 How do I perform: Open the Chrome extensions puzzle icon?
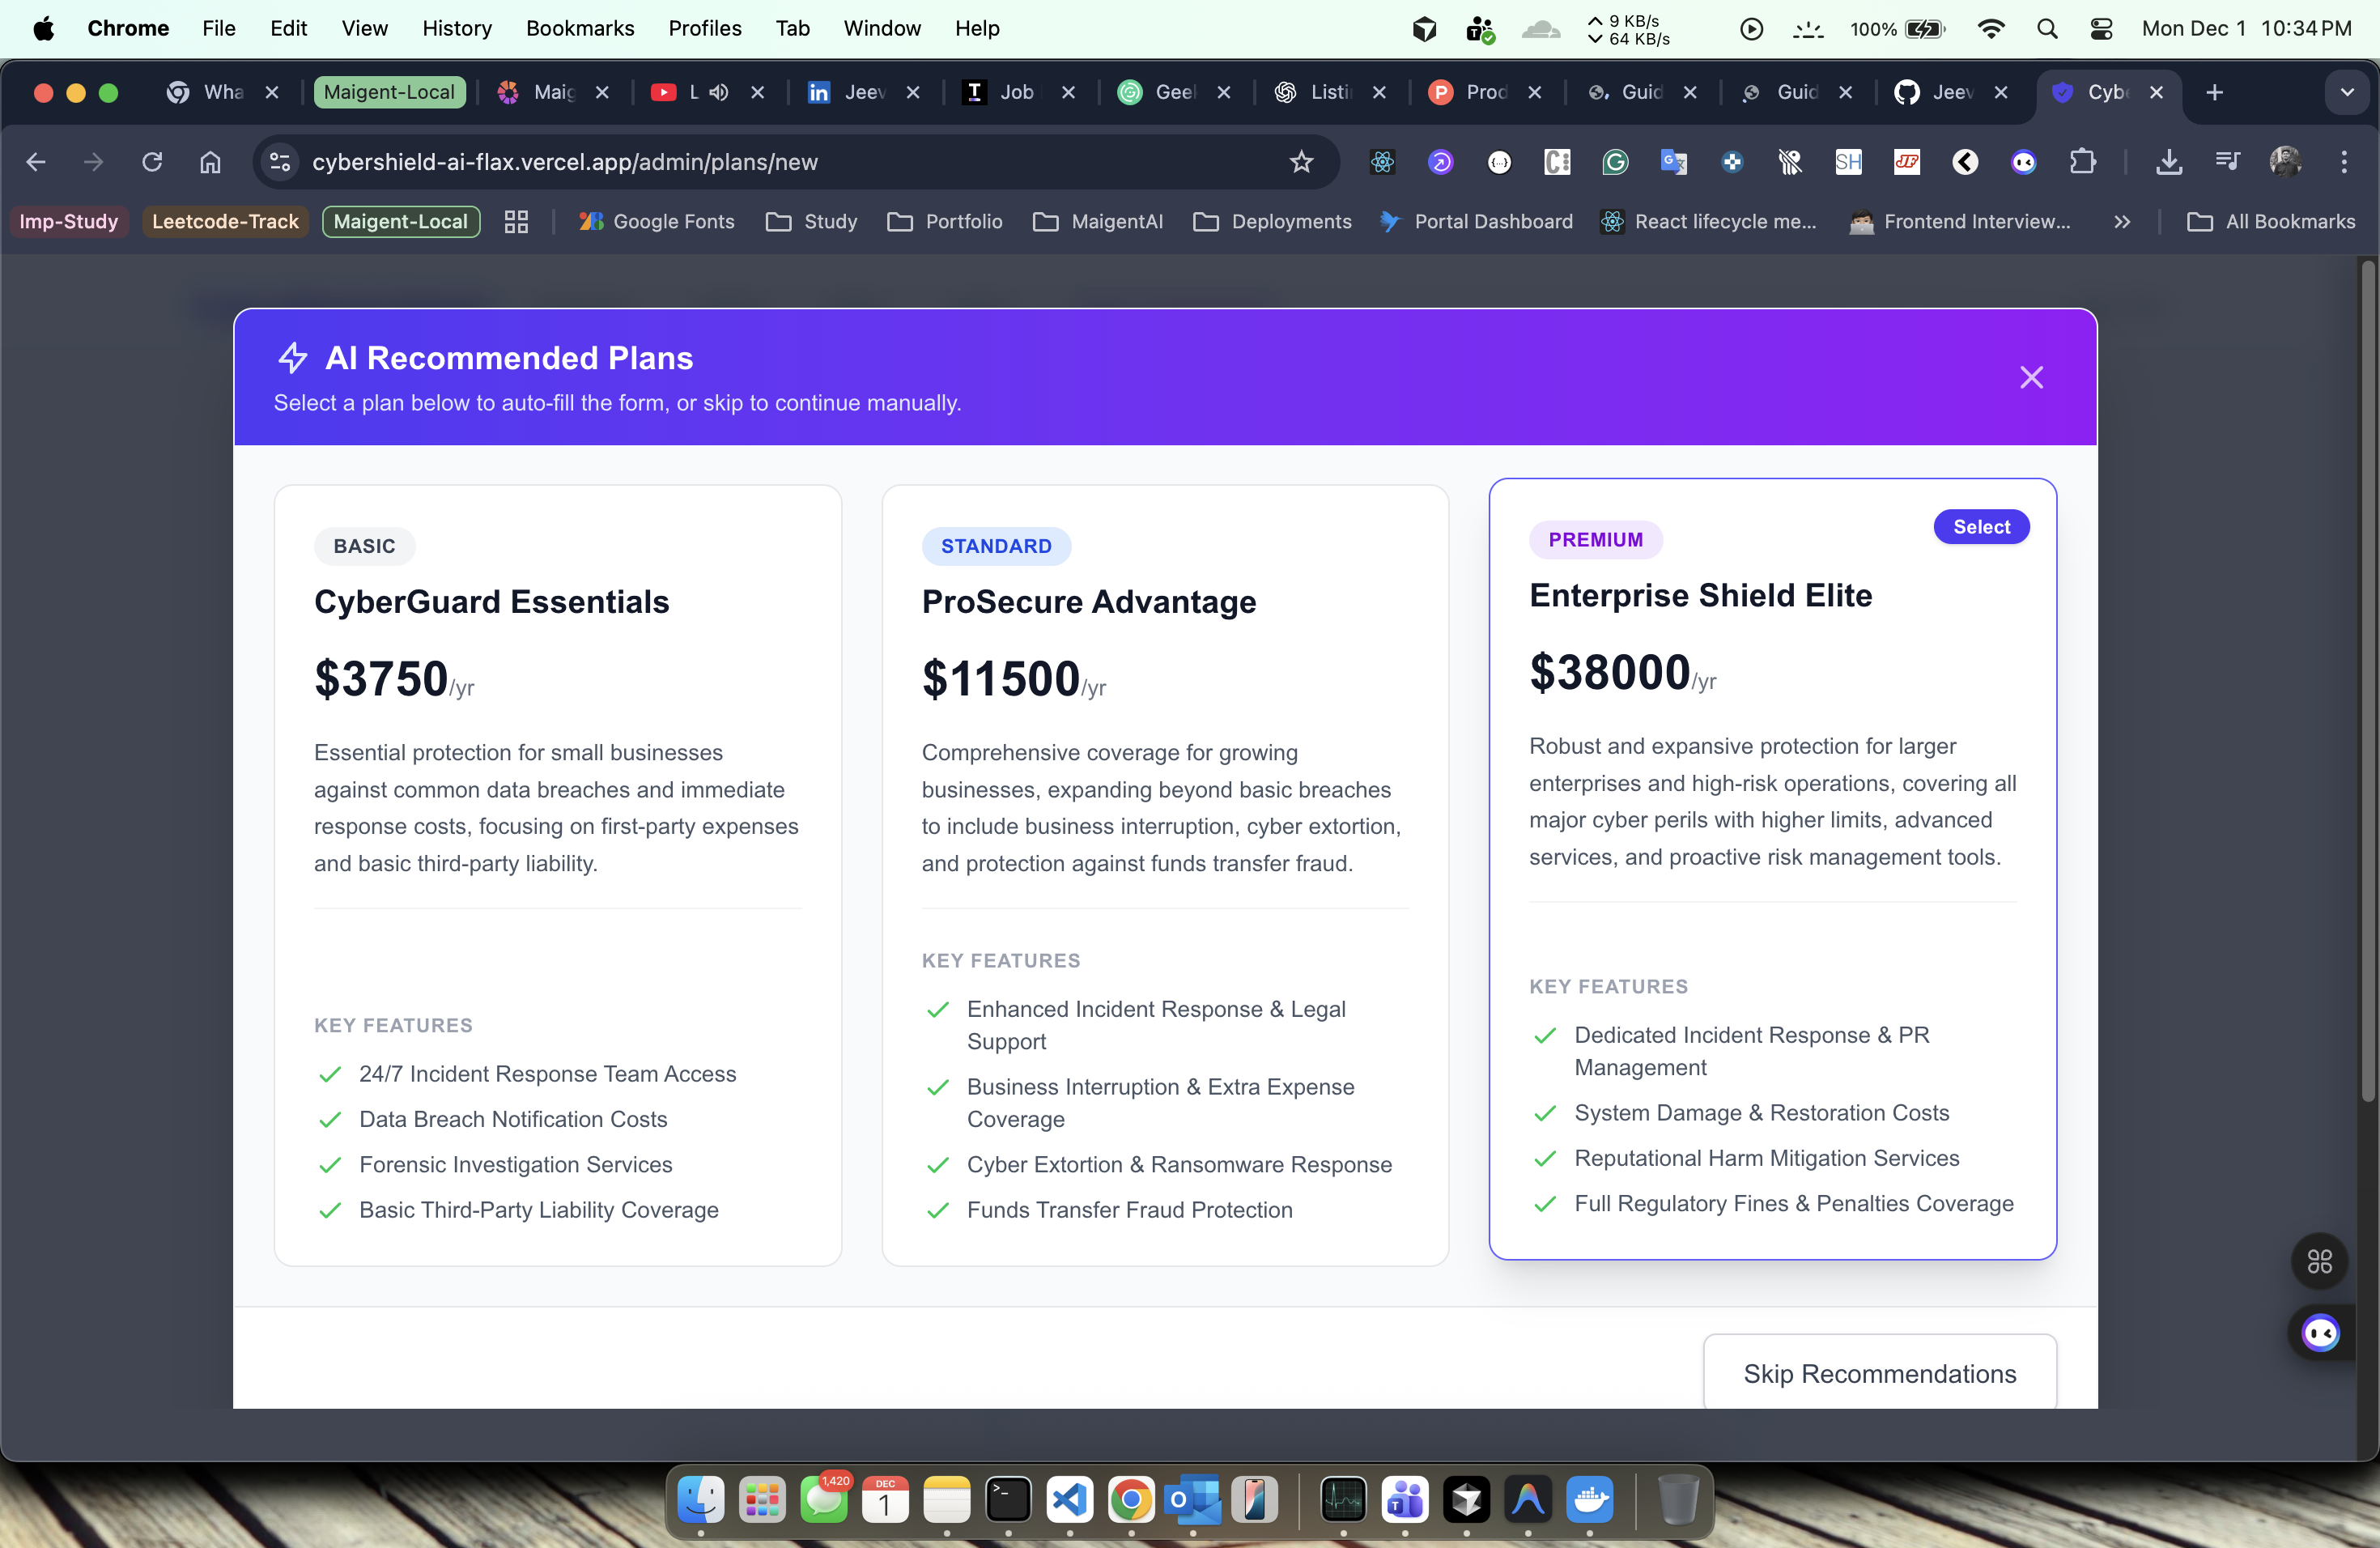coord(2082,162)
